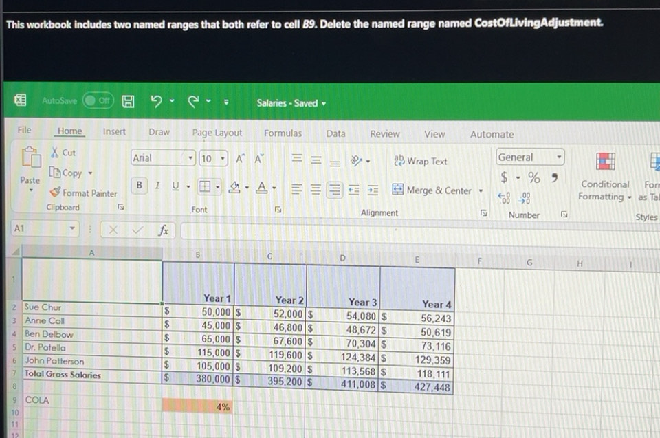Open the font size 10 dropdown
The width and height of the screenshot is (660, 438).
[x=221, y=157]
